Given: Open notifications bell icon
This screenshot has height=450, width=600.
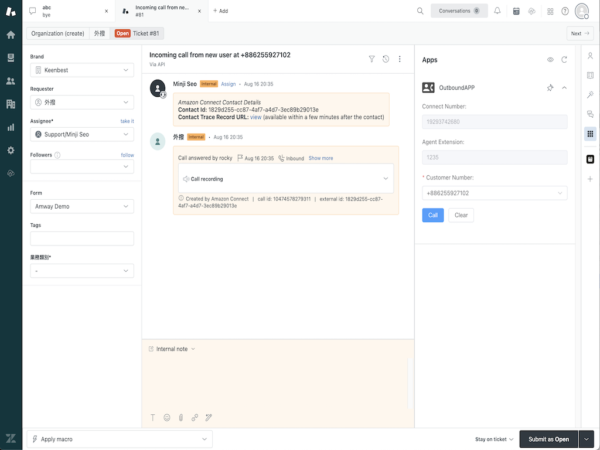Looking at the screenshot, I should pos(497,11).
